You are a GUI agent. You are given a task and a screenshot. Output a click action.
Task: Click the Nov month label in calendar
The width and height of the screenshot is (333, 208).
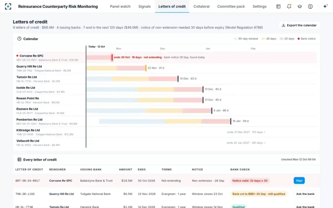[119, 49]
